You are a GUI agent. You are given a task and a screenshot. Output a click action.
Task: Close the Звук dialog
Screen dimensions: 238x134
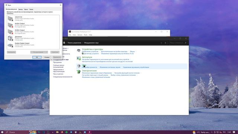[61, 5]
